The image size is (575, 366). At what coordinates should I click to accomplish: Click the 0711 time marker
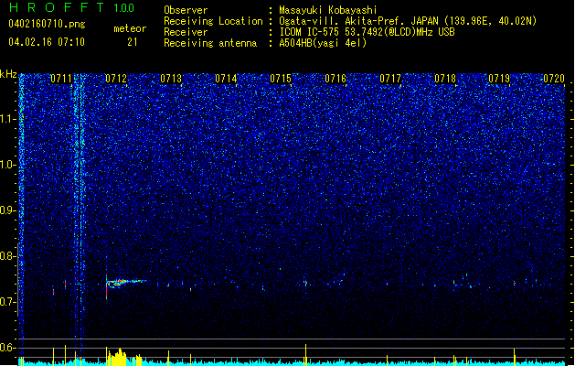point(61,79)
